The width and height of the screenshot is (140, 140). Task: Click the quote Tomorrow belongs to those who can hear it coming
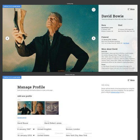117,19
